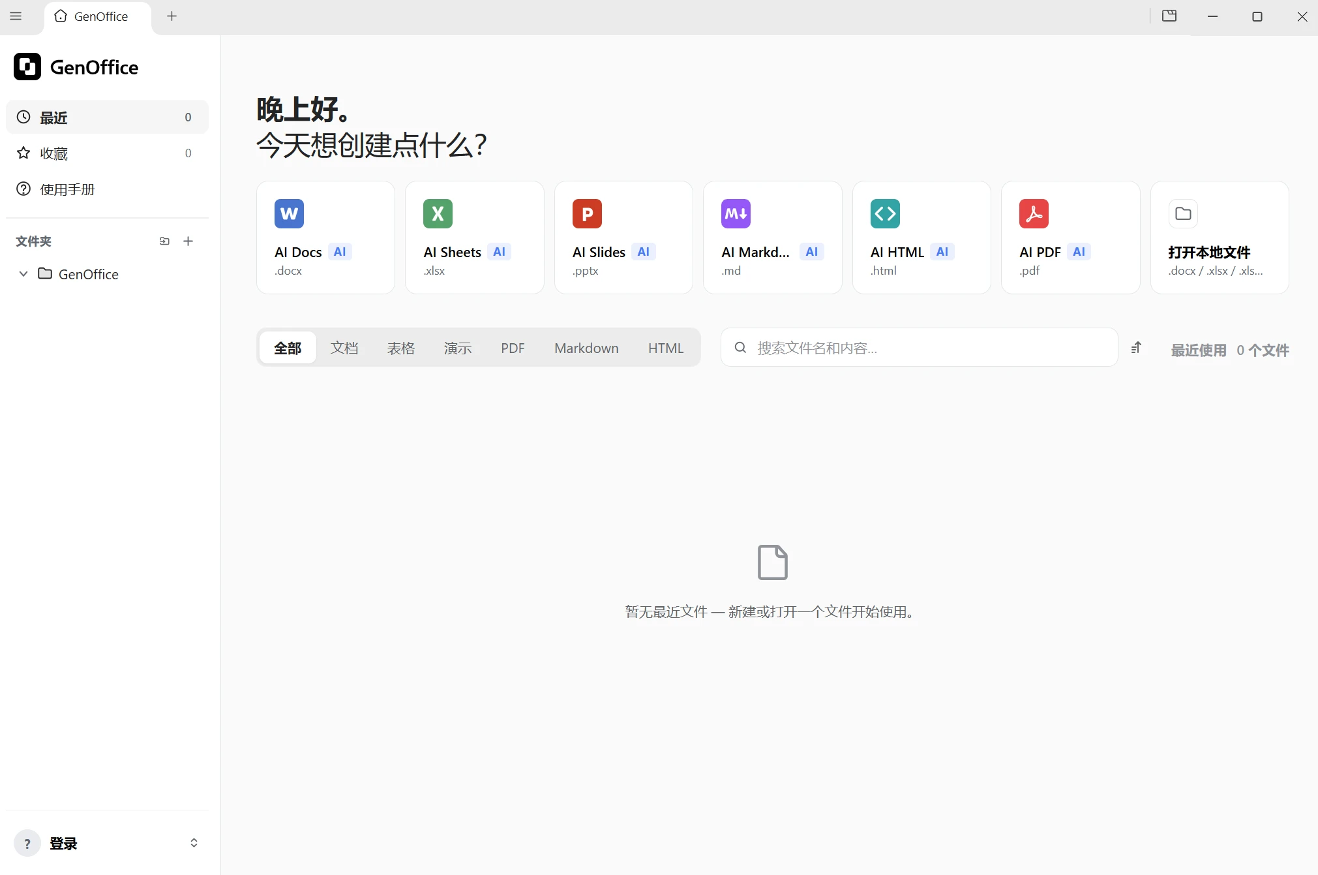Click the 登录 login button
The height and width of the screenshot is (875, 1318).
click(x=63, y=844)
